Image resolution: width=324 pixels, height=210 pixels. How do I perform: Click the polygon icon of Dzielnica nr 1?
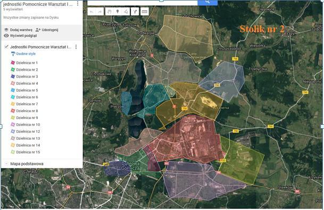13,63
